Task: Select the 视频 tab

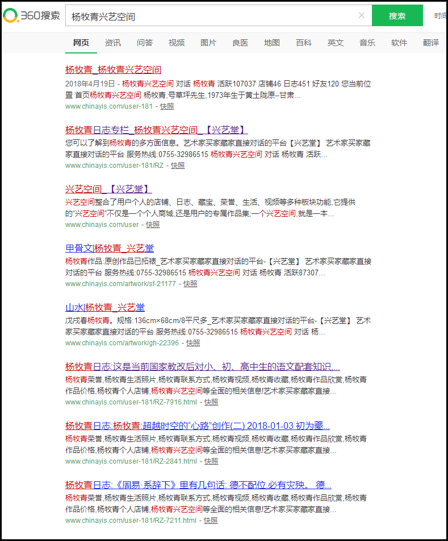Action: coord(177,43)
